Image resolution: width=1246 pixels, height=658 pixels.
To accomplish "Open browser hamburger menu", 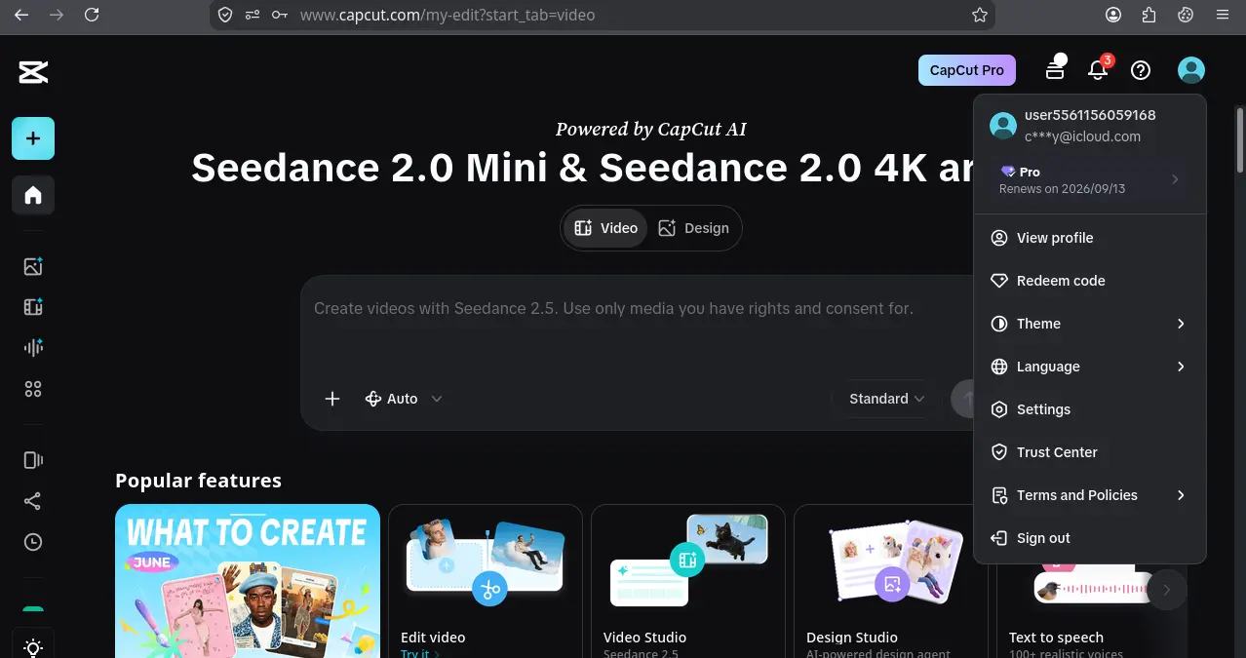I will point(1223,15).
